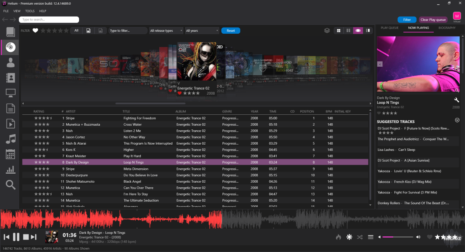Stop playback
Viewport: 465px width, 252px height.
(x=26, y=237)
